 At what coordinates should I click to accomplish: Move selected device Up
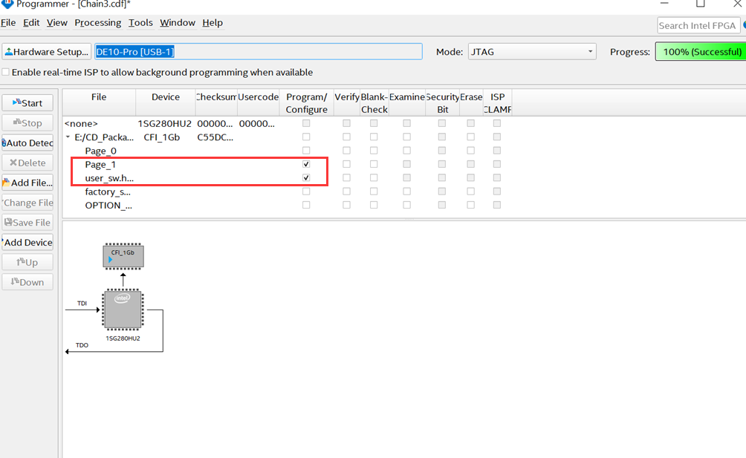27,263
